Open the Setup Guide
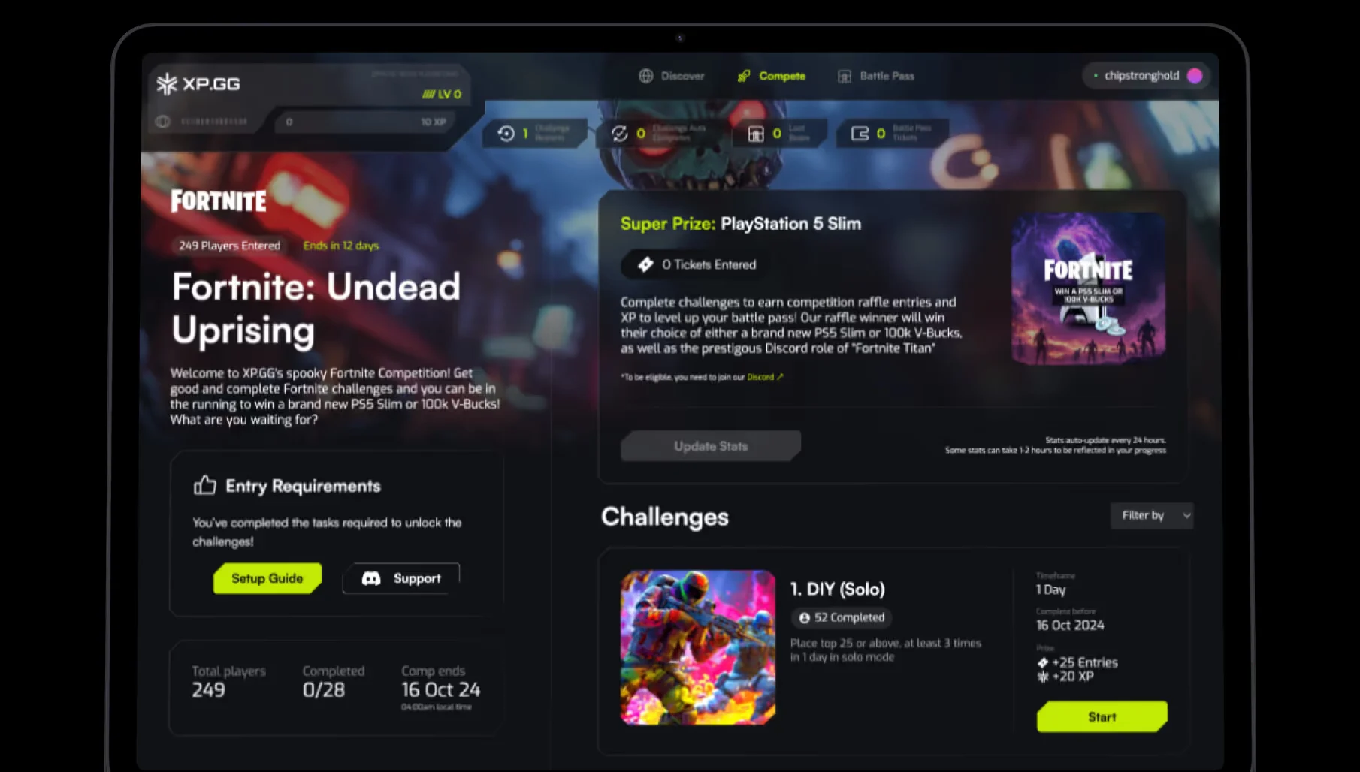The width and height of the screenshot is (1360, 772). 267,578
